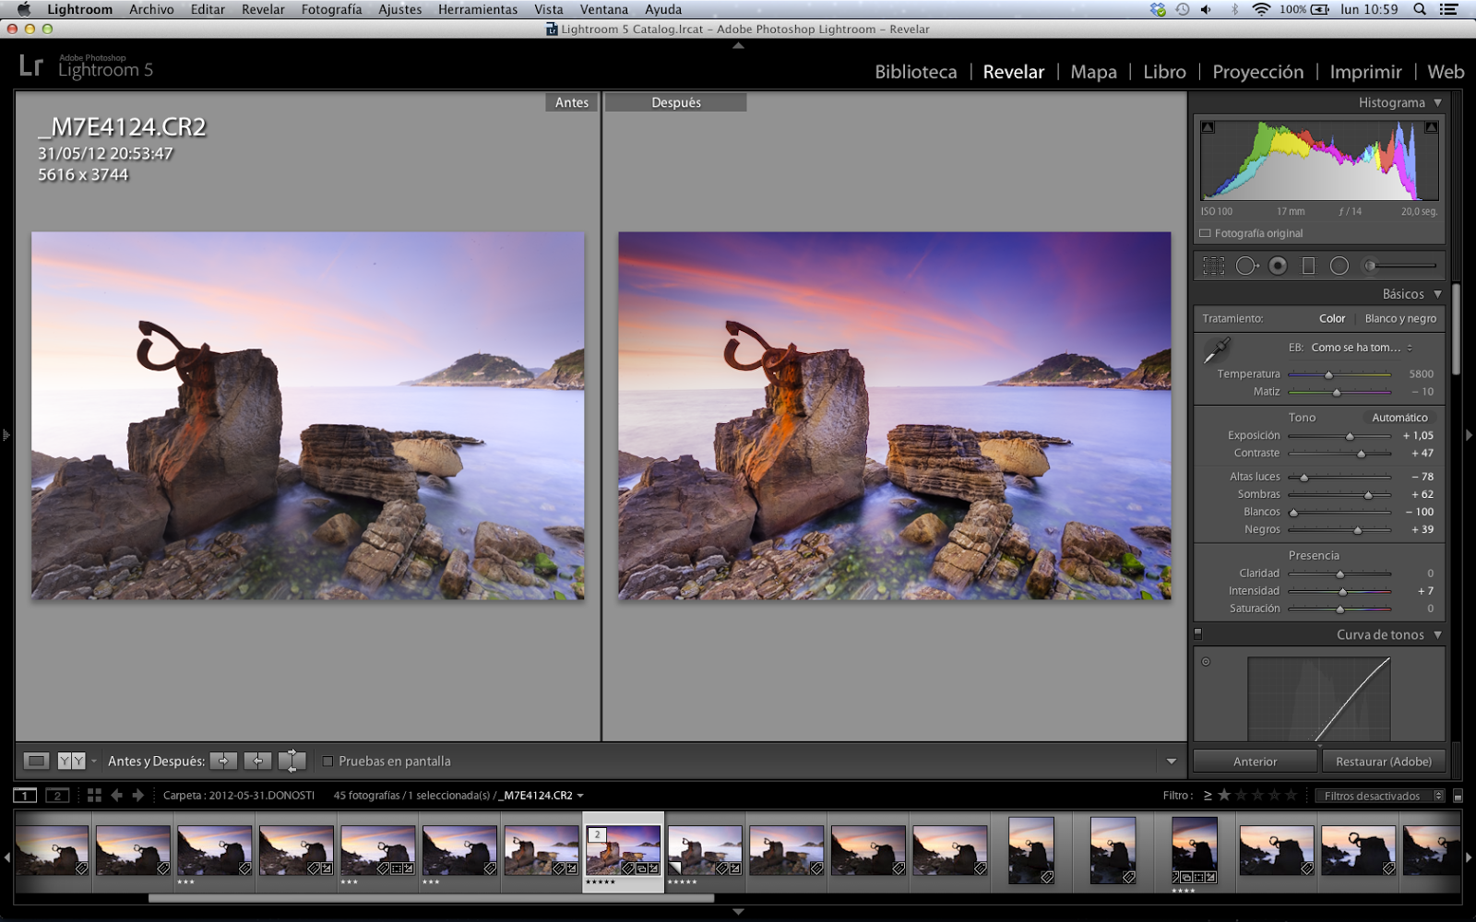Collapse the Curva de tonos panel
This screenshot has height=922, width=1476.
pos(1437,634)
